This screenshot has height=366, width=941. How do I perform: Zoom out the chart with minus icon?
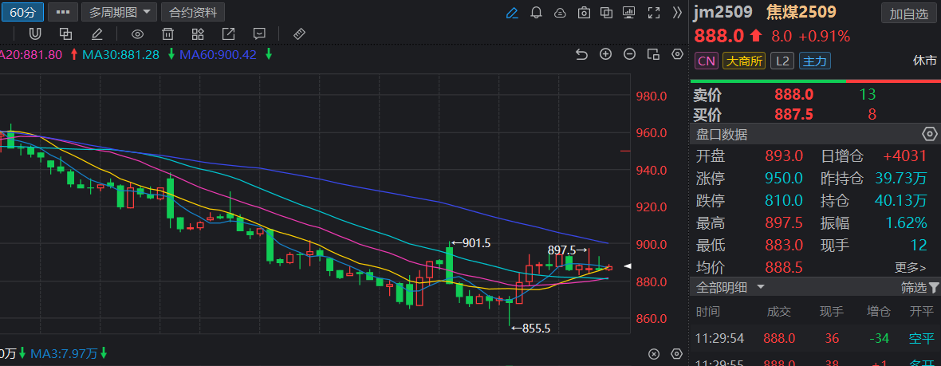pos(629,54)
